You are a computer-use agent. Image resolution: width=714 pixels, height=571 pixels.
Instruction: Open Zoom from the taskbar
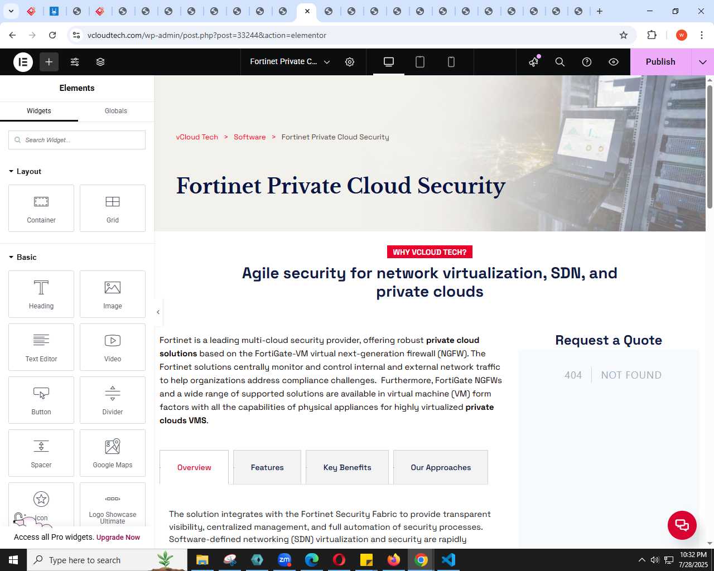point(284,560)
